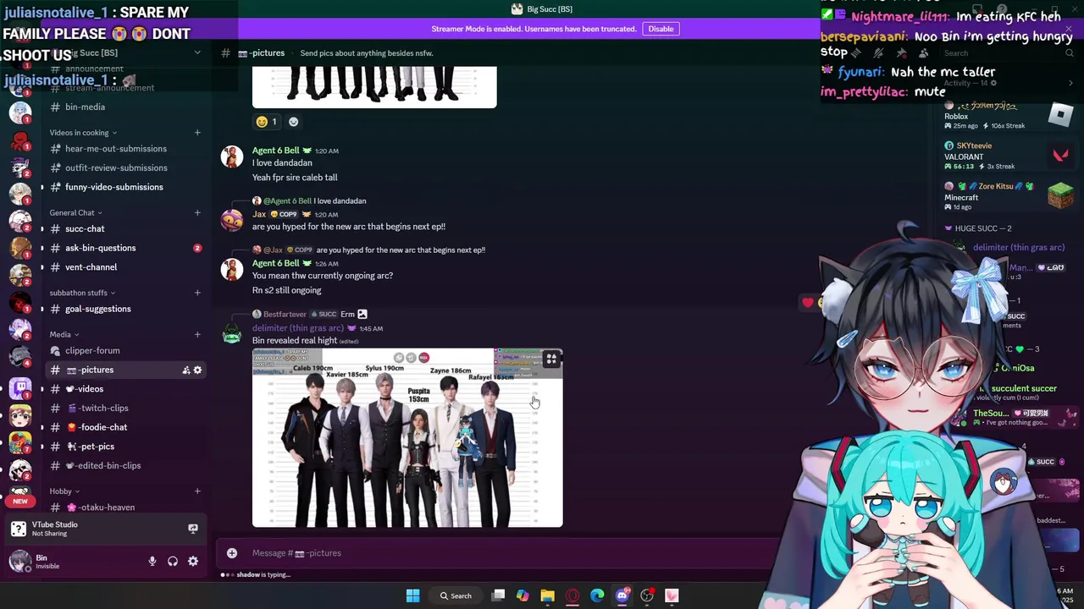Collapse the General Chat category

(x=75, y=213)
